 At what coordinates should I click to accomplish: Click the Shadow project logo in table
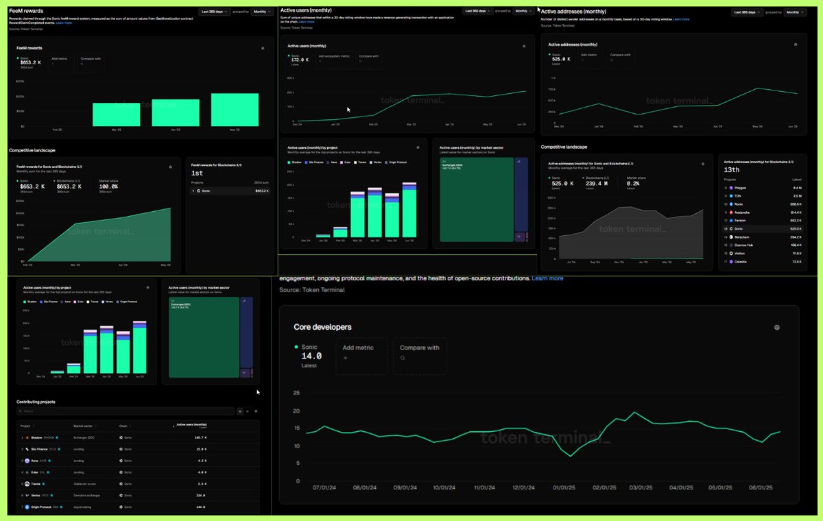[x=28, y=437]
